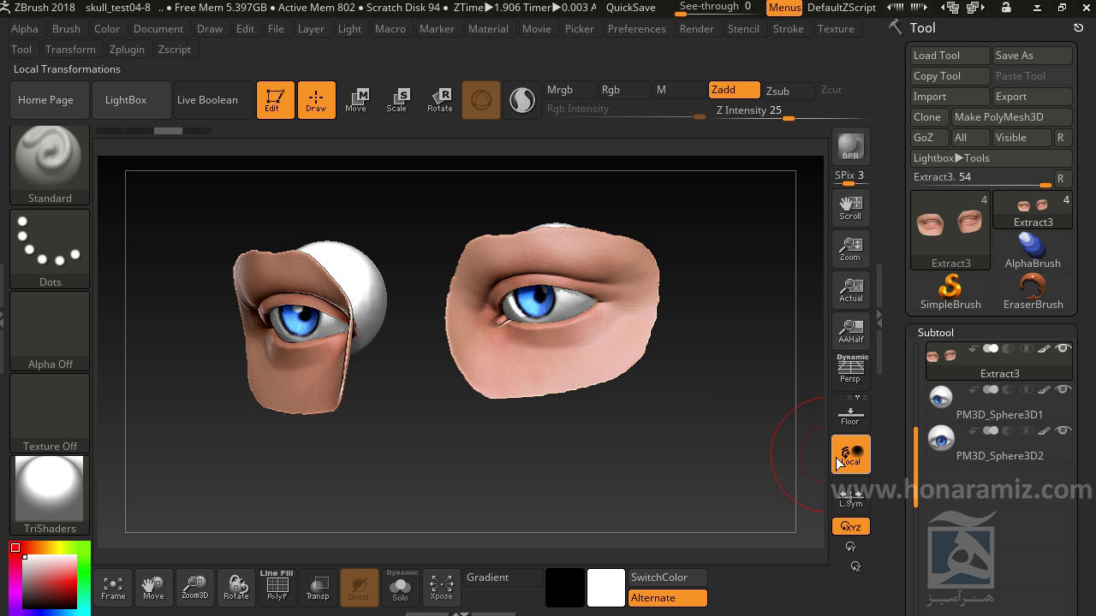Screen dimensions: 1096x616
Task: Toggle Persp perspective mode
Action: (x=850, y=371)
